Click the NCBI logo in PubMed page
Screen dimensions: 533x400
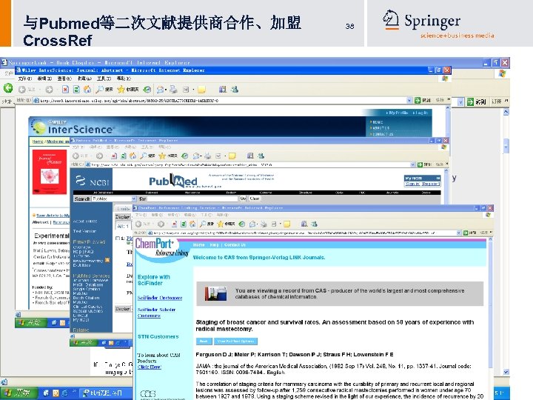pos(92,181)
